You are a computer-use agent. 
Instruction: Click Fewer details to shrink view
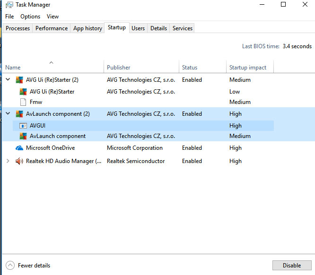point(28,266)
